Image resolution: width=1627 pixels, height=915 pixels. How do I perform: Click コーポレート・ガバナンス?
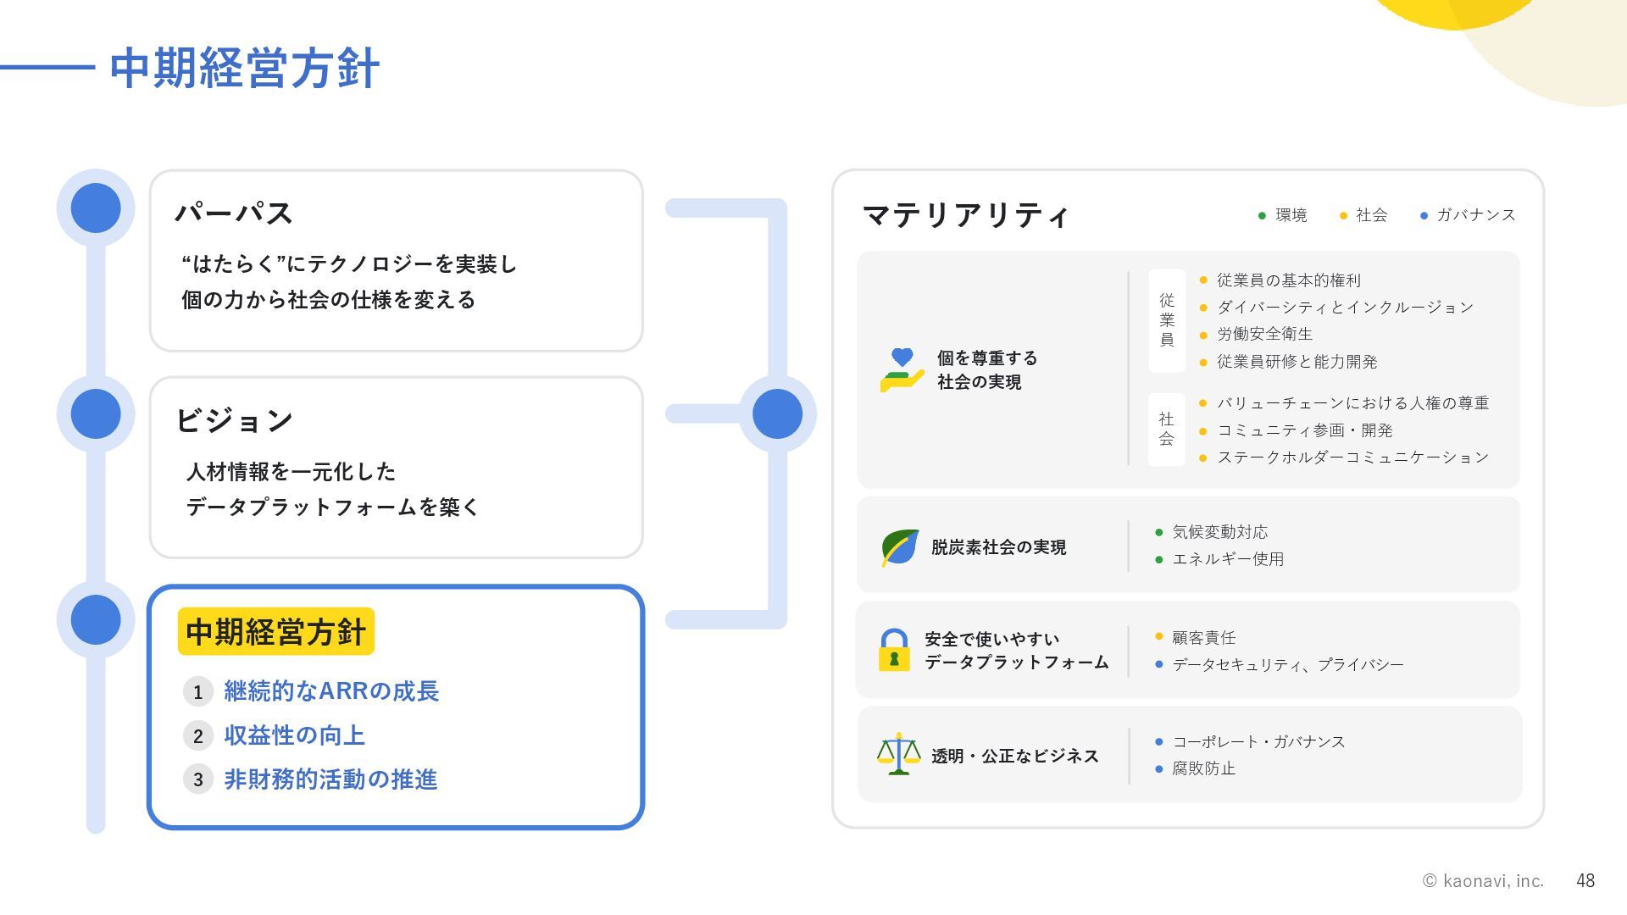coord(1258,741)
